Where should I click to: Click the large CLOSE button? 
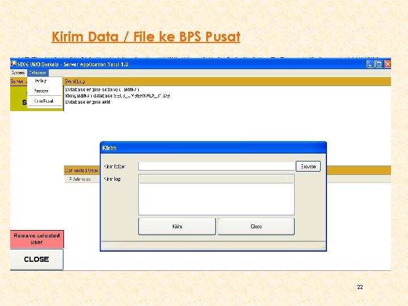point(36,260)
